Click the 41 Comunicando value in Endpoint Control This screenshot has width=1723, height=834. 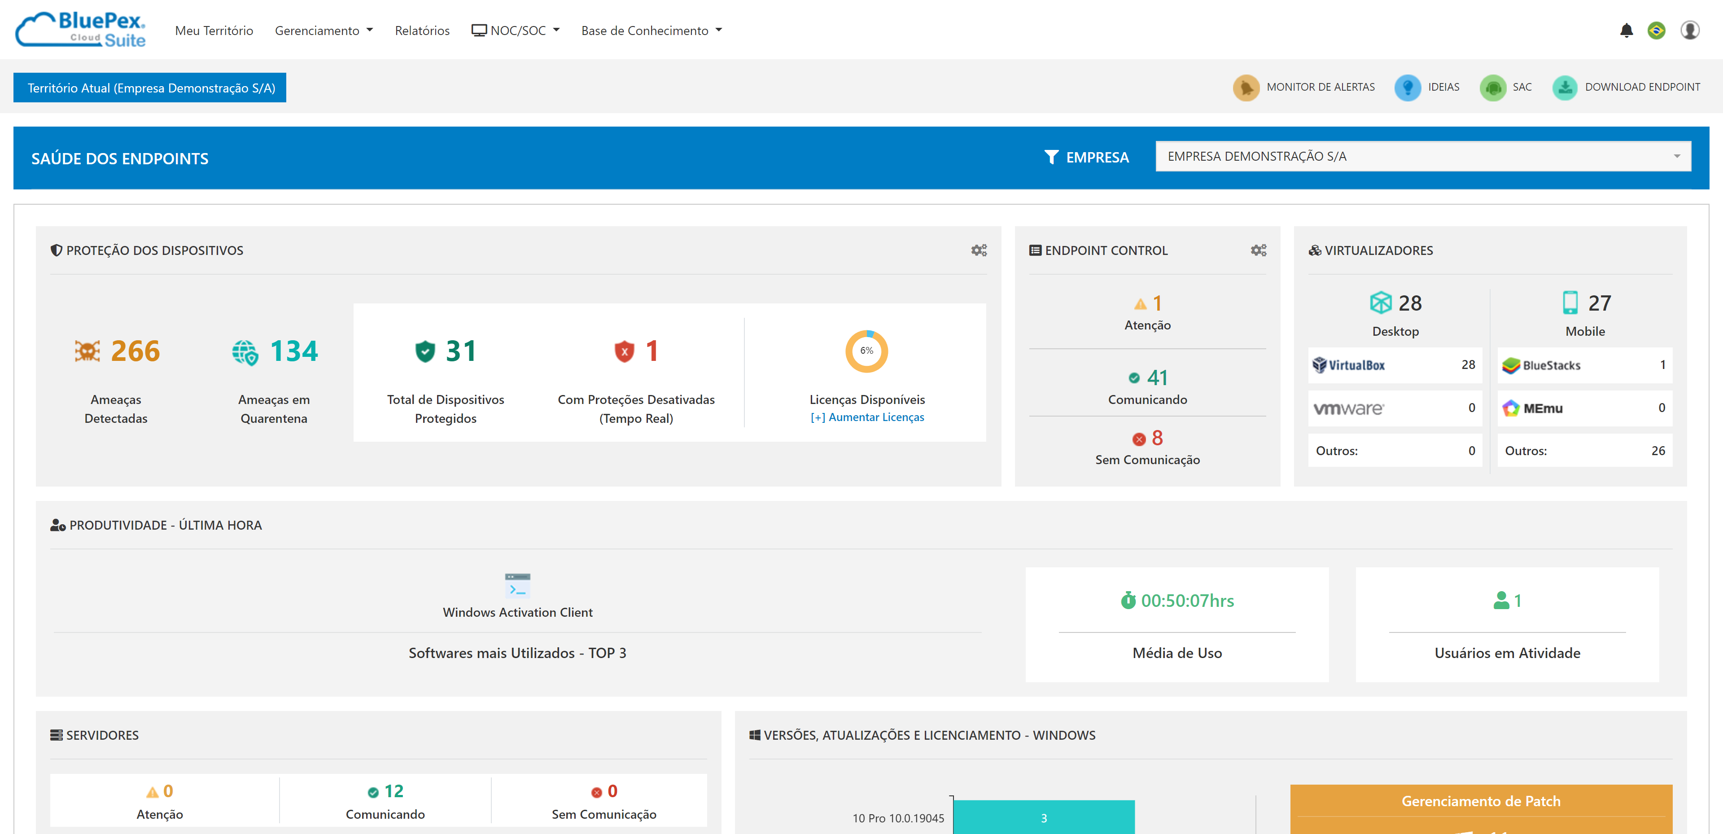click(x=1157, y=377)
